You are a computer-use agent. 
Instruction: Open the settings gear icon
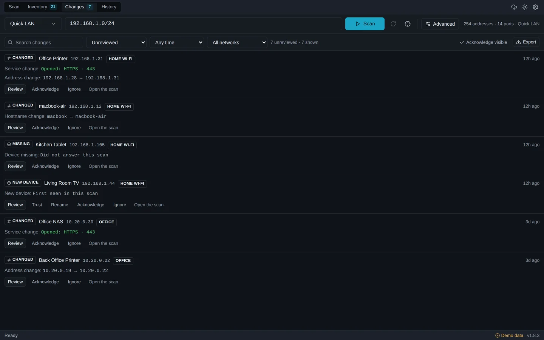click(x=535, y=7)
